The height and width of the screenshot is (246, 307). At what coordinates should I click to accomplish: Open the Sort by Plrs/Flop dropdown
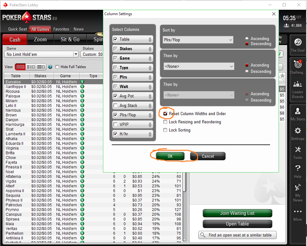pos(198,40)
